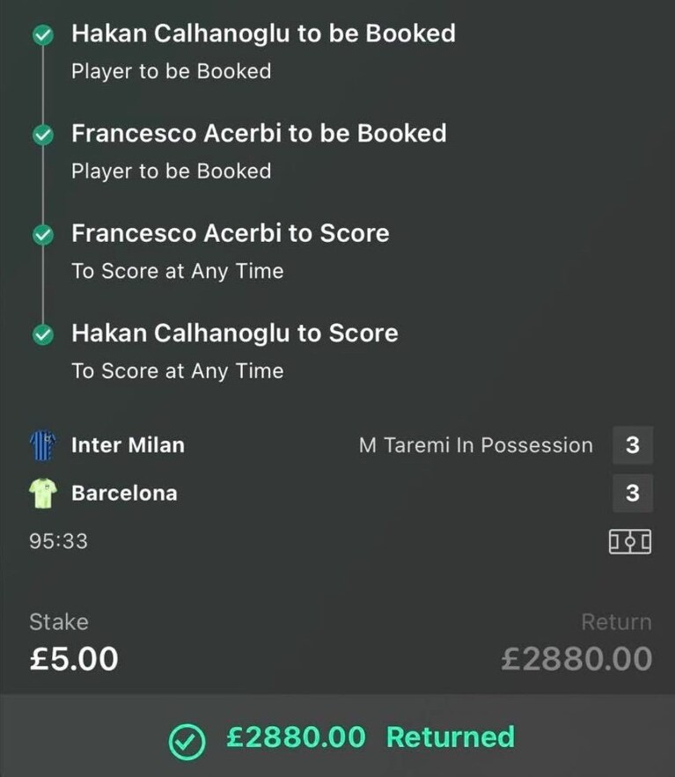Click the 95:33 match clock
The image size is (675, 777).
click(x=58, y=541)
